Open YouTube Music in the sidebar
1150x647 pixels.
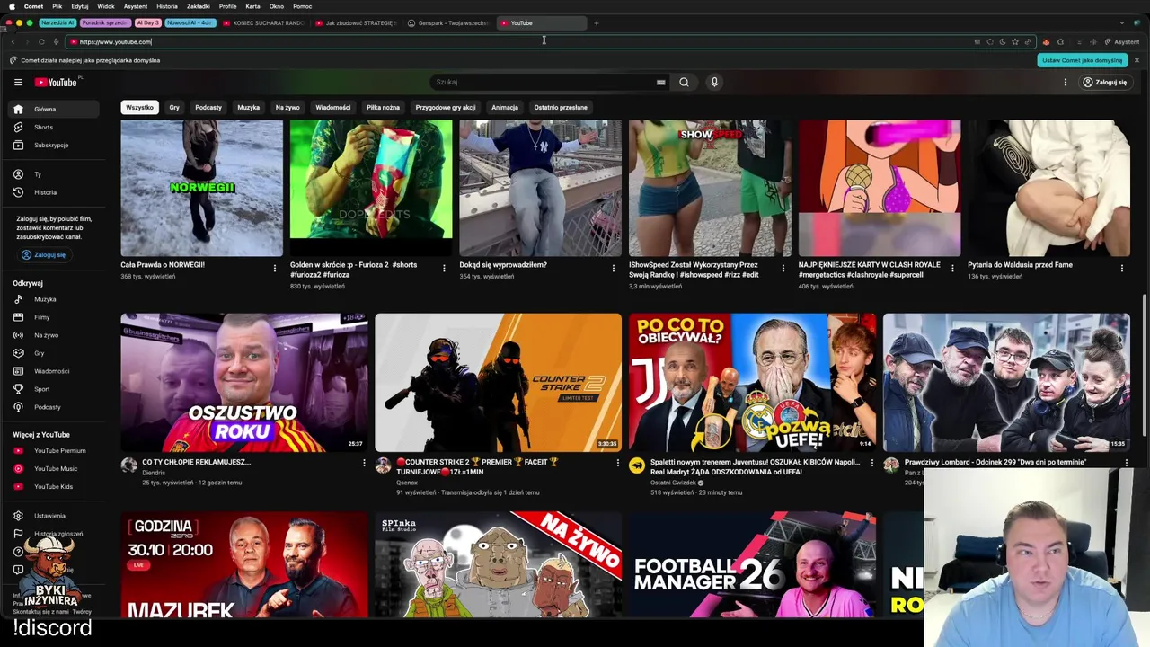tap(54, 468)
